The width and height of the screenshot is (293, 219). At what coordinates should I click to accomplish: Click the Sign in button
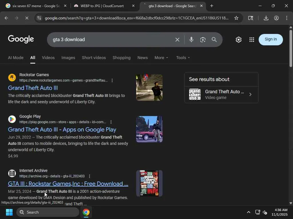(271, 39)
